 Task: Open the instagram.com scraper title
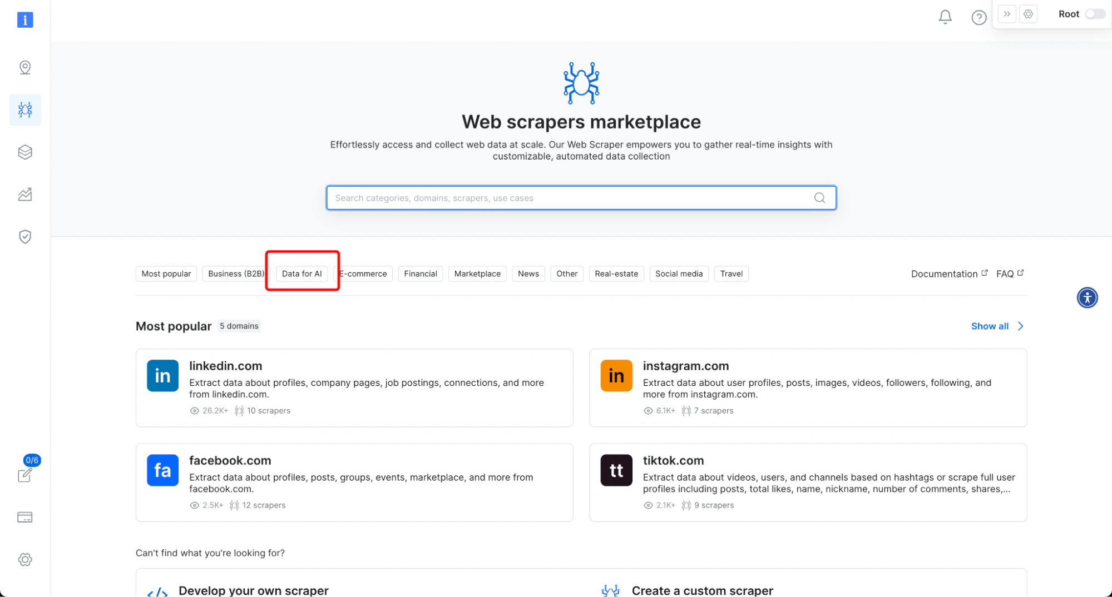tap(685, 366)
